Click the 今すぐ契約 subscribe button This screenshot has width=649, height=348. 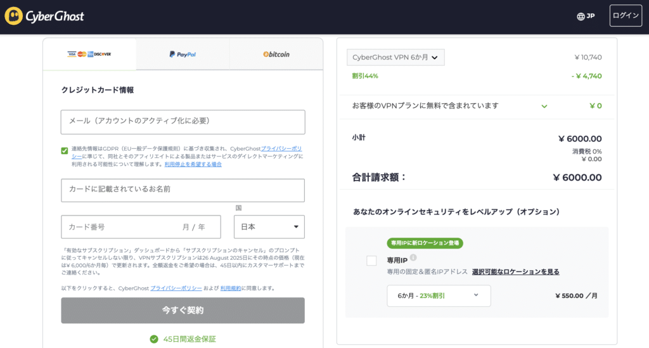pos(183,311)
